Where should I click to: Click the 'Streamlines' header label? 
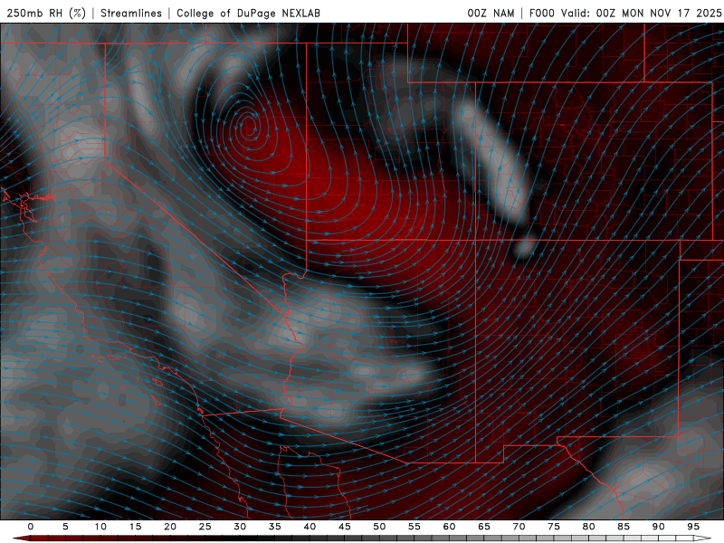[131, 13]
